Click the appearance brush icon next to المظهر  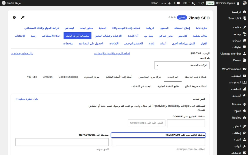click(245, 126)
